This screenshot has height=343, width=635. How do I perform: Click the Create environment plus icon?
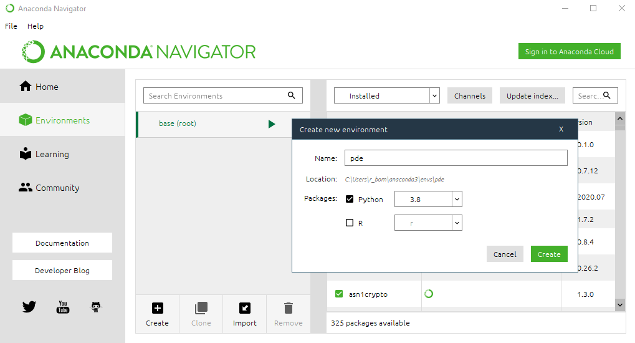point(158,308)
